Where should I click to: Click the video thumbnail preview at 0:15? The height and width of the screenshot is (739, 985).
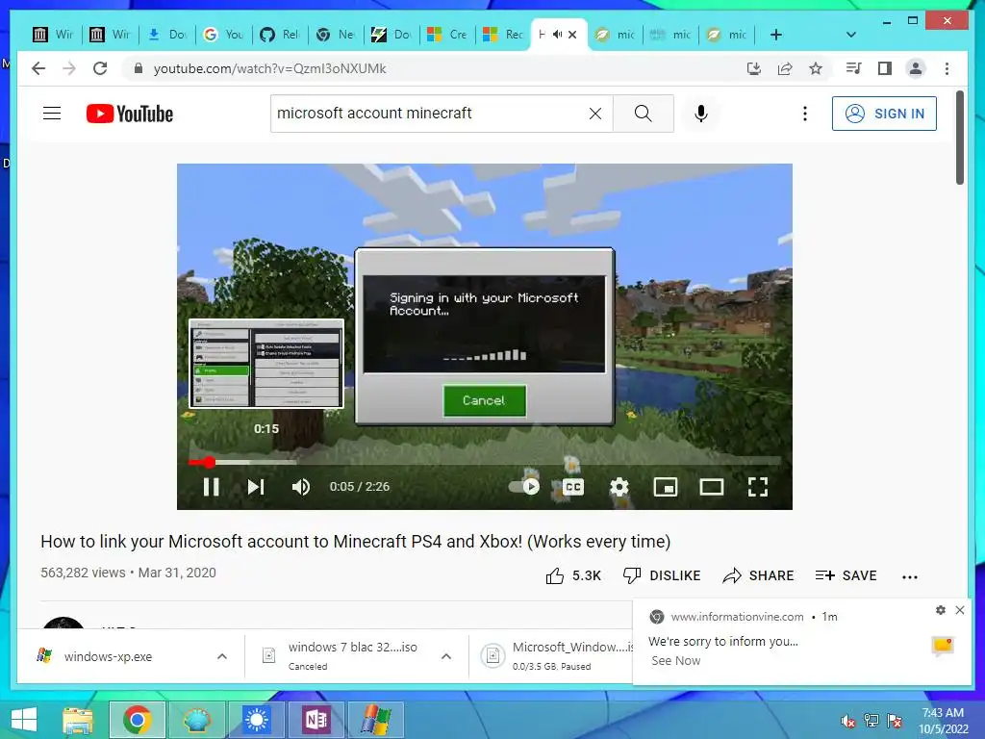point(266,364)
